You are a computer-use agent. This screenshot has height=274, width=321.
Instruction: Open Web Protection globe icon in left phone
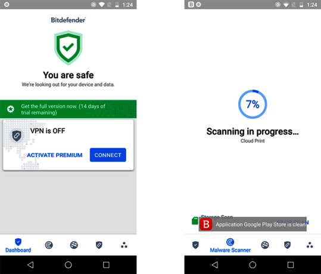[74, 245]
